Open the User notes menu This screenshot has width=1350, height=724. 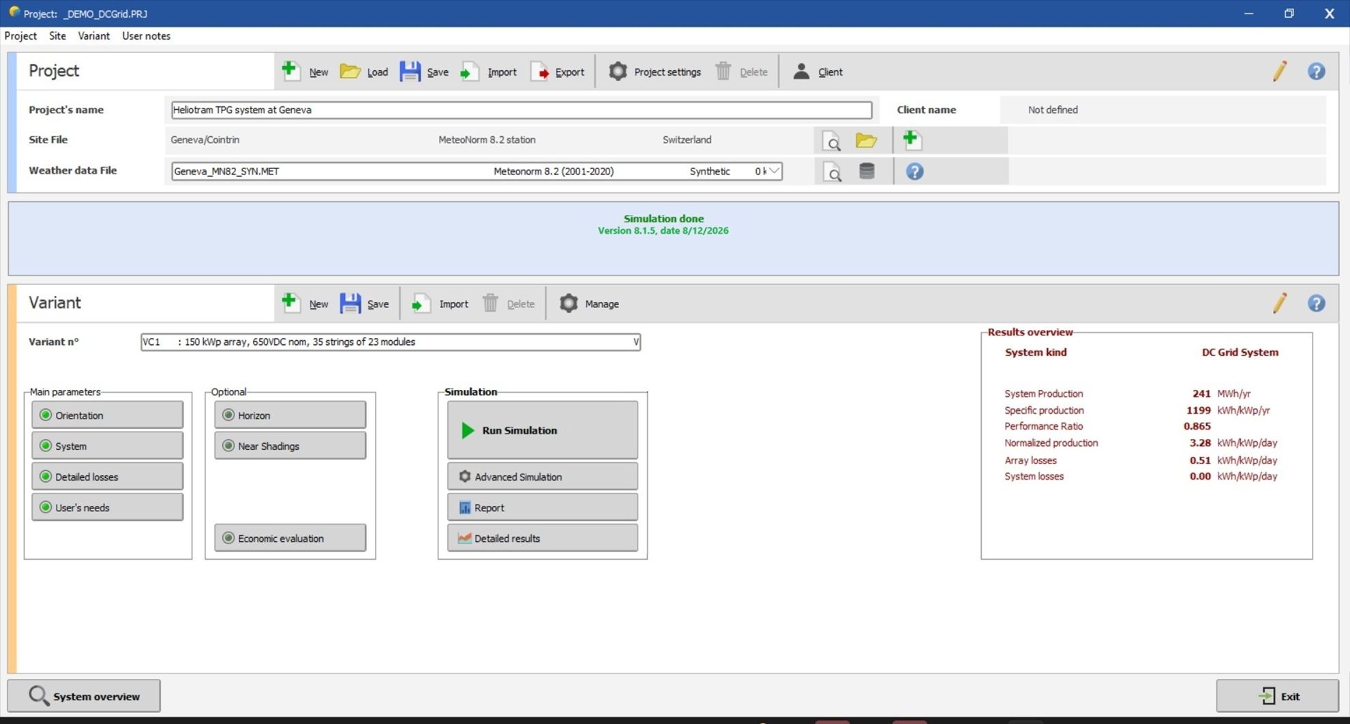click(146, 36)
